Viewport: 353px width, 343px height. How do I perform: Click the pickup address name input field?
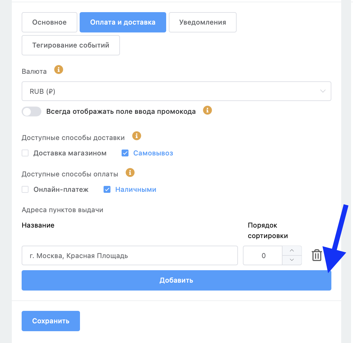coord(130,256)
